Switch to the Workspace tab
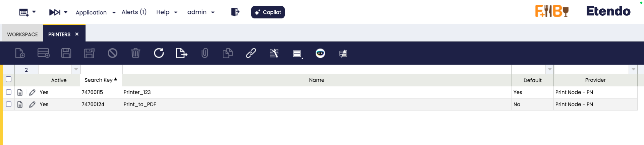This screenshot has width=644, height=145. [22, 34]
